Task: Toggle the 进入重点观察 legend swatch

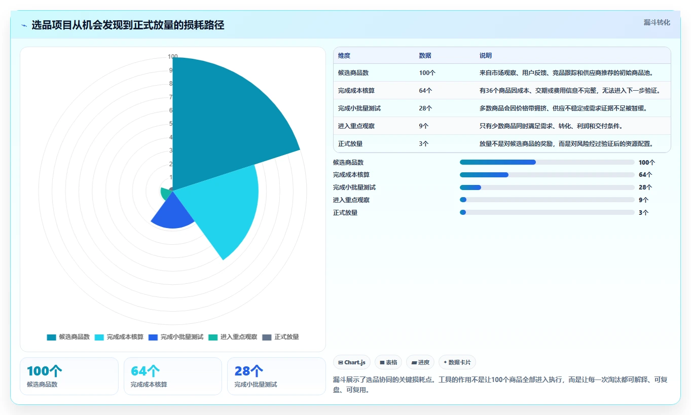Action: tap(213, 337)
